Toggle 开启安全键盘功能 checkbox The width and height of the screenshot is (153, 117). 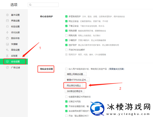click(66, 106)
